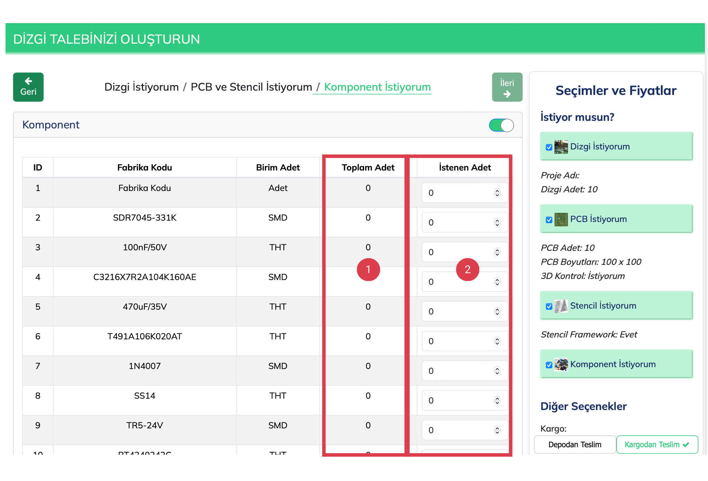Click stepper arrows for TR5-24V quantity
This screenshot has width=708, height=481.
coord(497,430)
